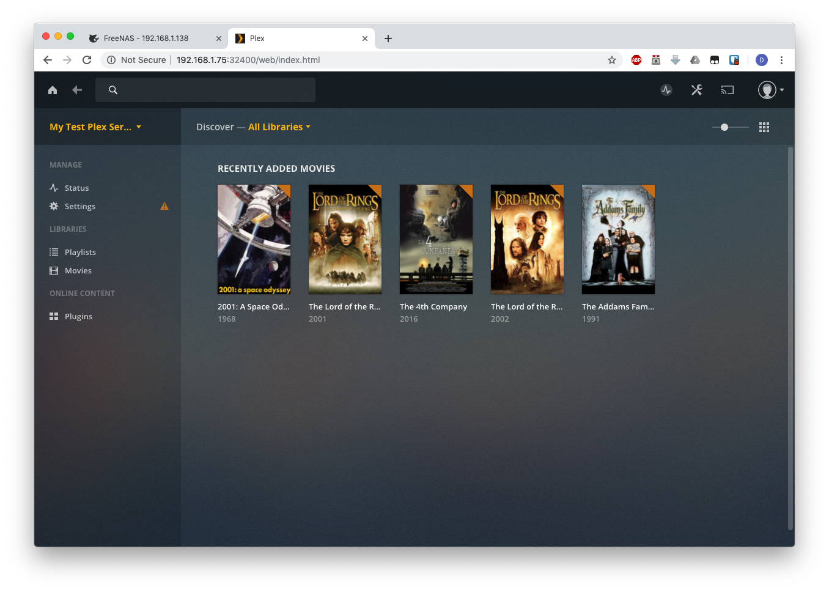Open the All Libraries dropdown
The width and height of the screenshot is (829, 592).
[x=279, y=127]
